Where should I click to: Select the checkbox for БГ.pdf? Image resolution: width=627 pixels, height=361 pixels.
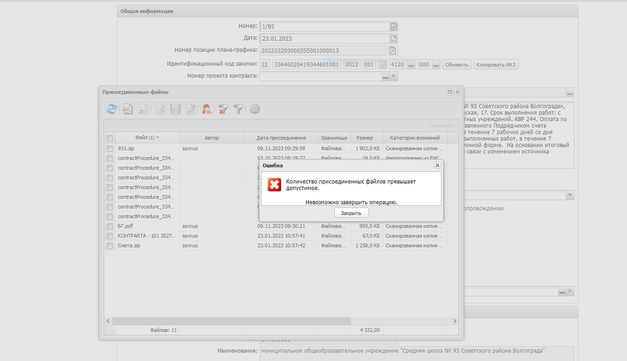pyautogui.click(x=110, y=226)
